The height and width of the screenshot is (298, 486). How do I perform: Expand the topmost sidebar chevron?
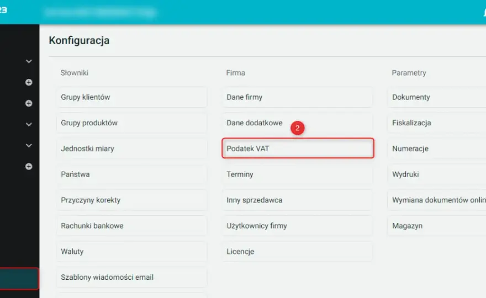point(29,61)
